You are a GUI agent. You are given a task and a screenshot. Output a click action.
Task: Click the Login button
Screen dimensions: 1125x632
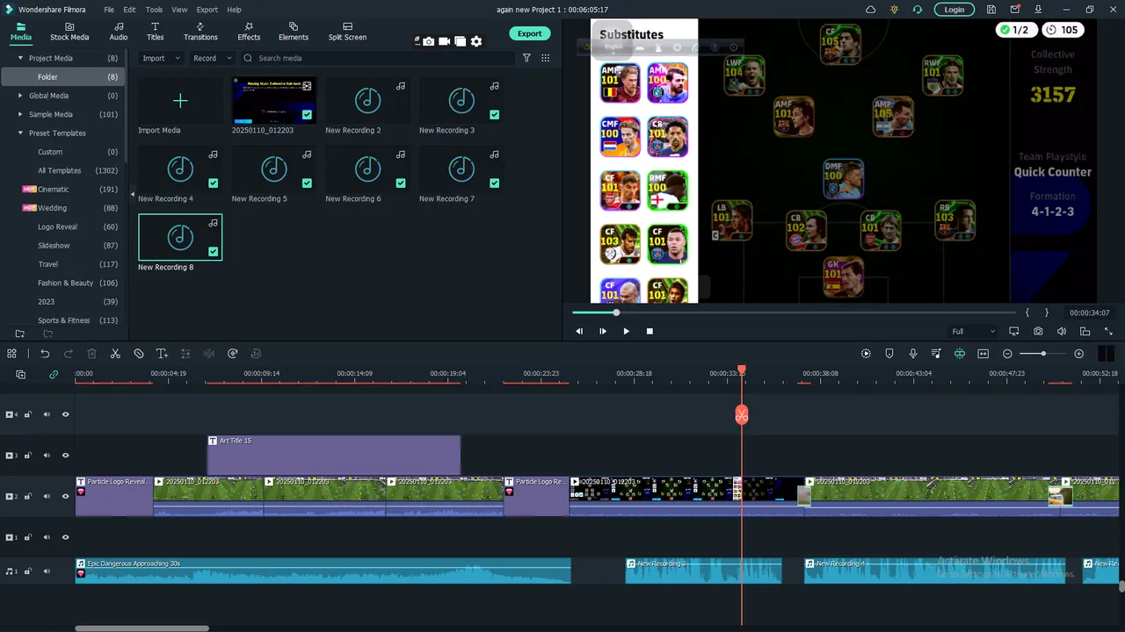pyautogui.click(x=954, y=10)
